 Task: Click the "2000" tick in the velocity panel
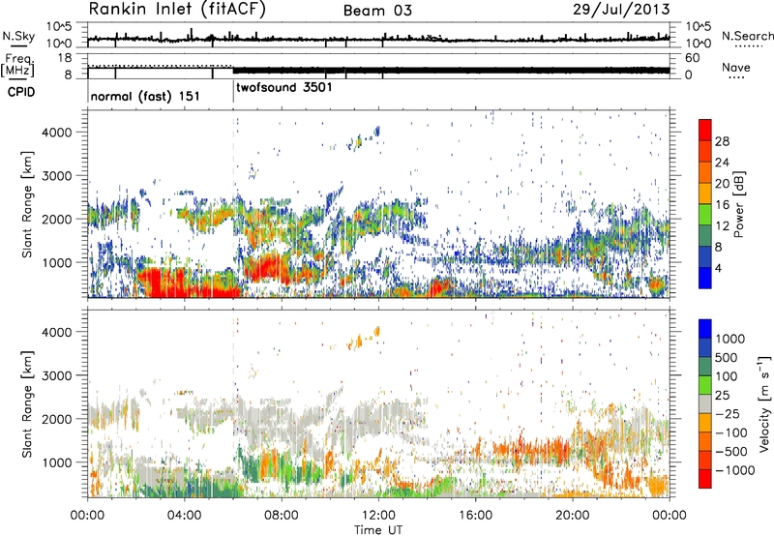[x=56, y=419]
